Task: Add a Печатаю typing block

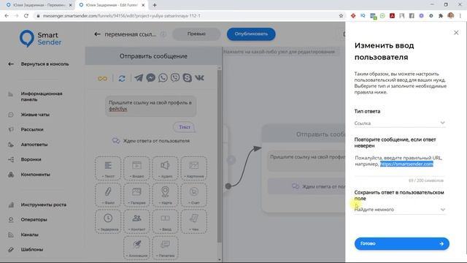Action: click(166, 248)
